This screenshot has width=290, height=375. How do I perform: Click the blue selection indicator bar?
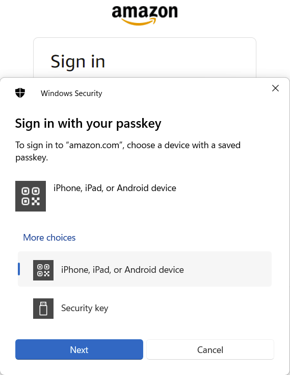19,269
